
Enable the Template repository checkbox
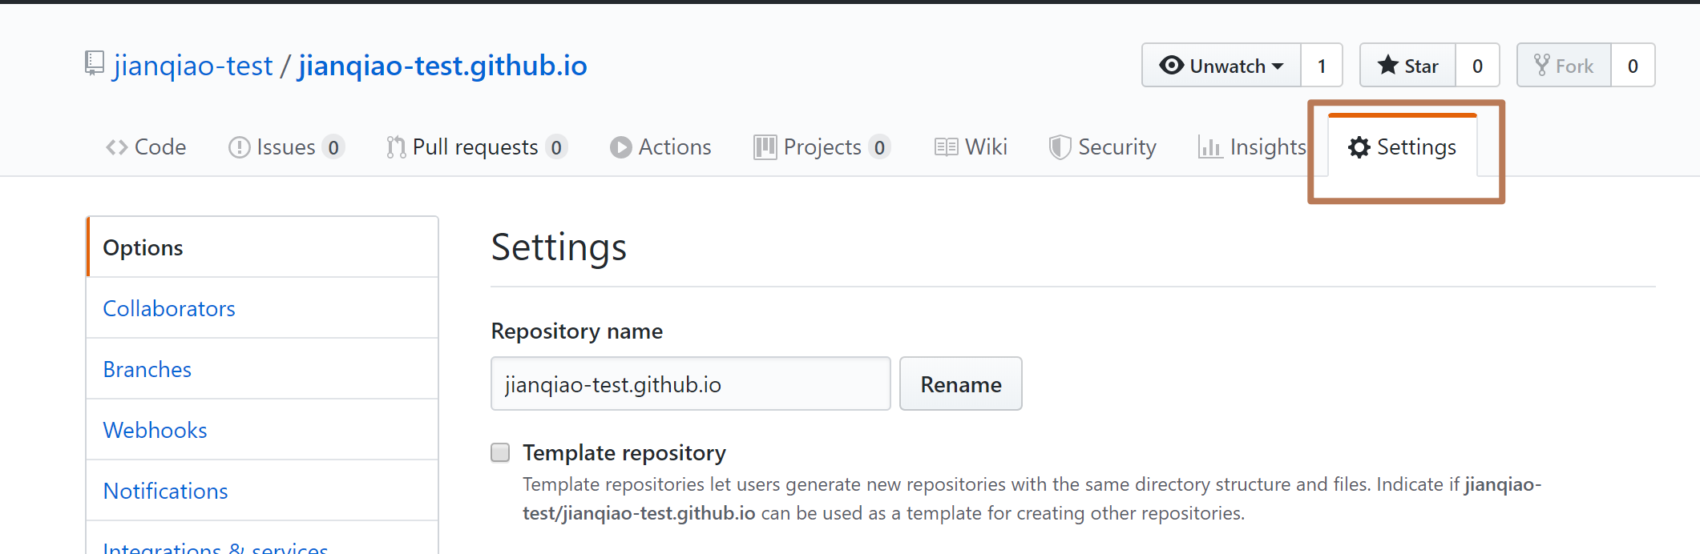500,453
